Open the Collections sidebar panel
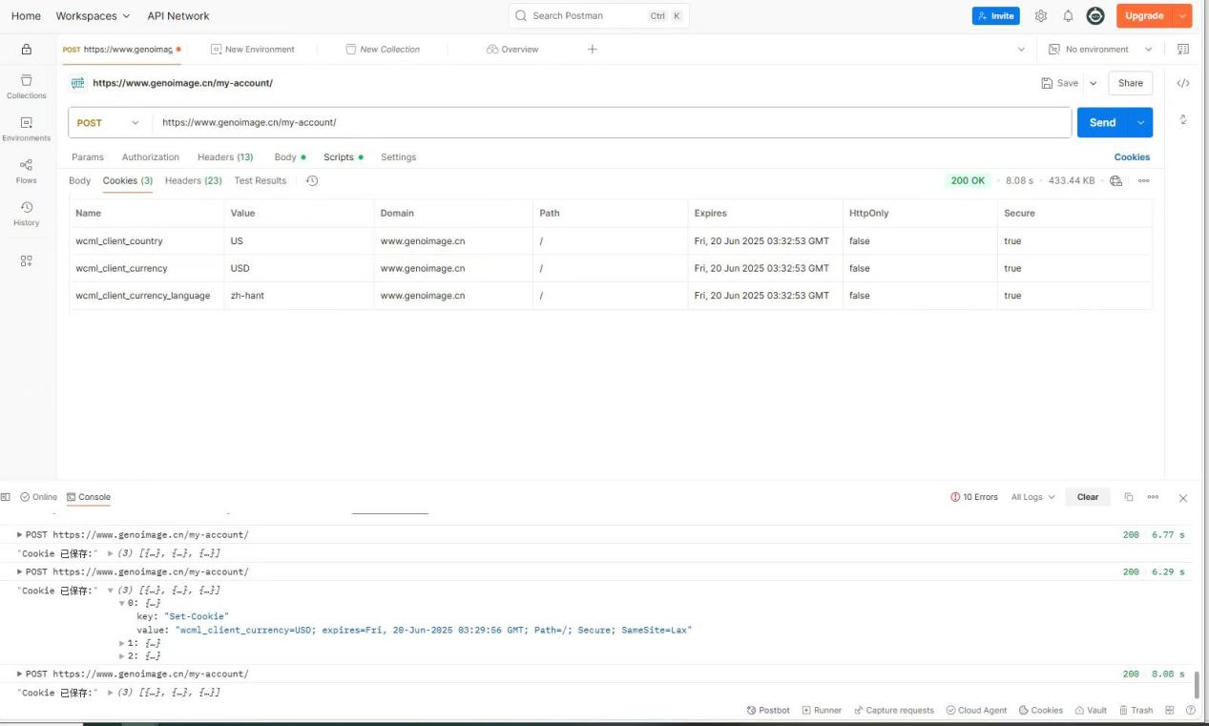Screen dimensions: 1209x726 (x=26, y=87)
